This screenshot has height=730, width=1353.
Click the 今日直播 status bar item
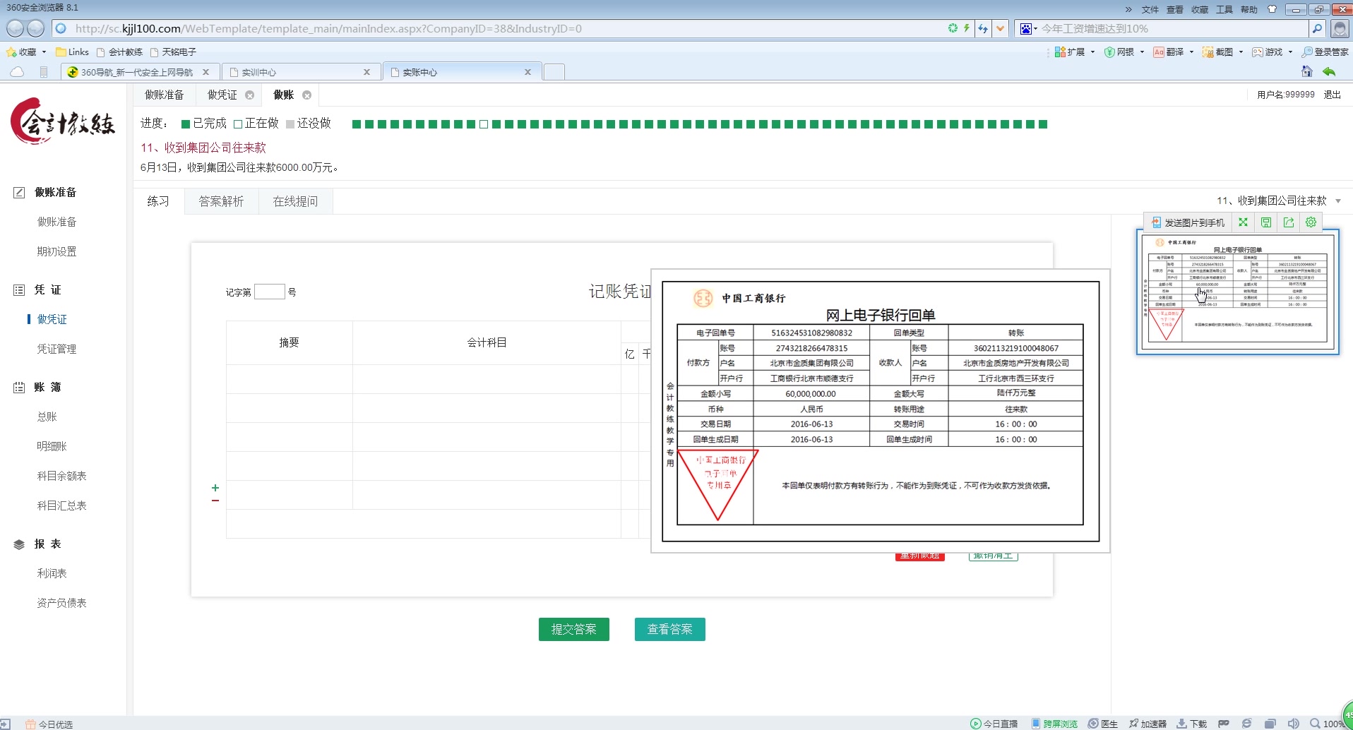tap(994, 724)
